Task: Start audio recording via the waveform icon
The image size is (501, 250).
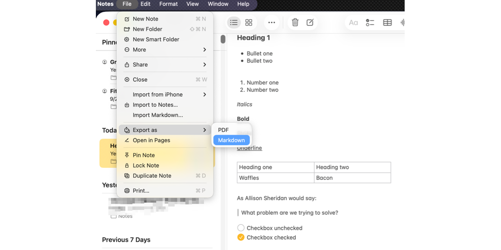Action: pyautogui.click(x=402, y=22)
